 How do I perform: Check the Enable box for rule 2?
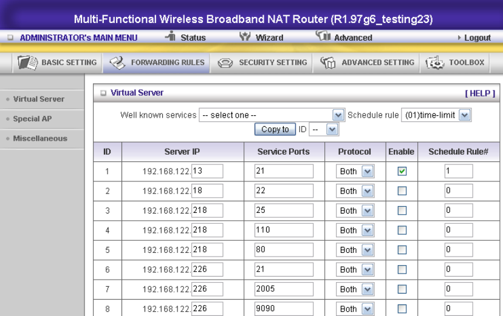[402, 191]
